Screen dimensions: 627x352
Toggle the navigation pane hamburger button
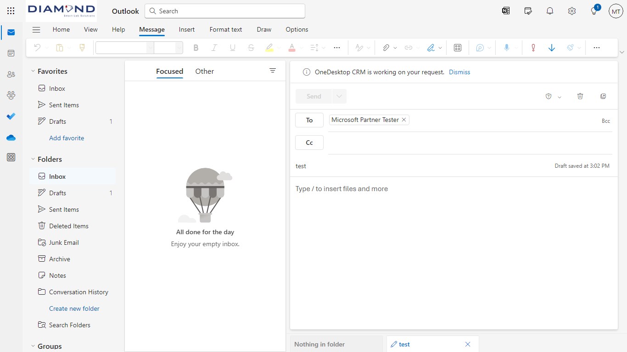36,30
